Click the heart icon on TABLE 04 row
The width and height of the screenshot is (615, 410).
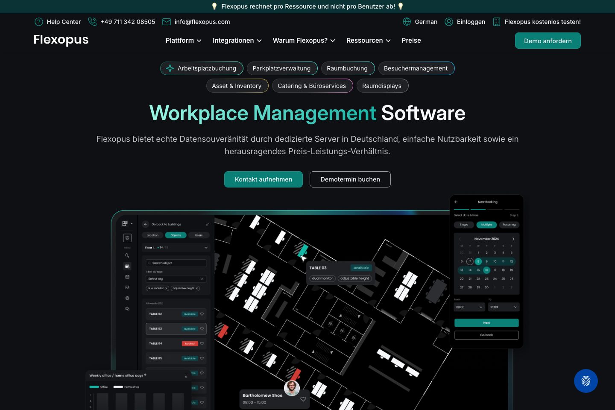(x=202, y=343)
